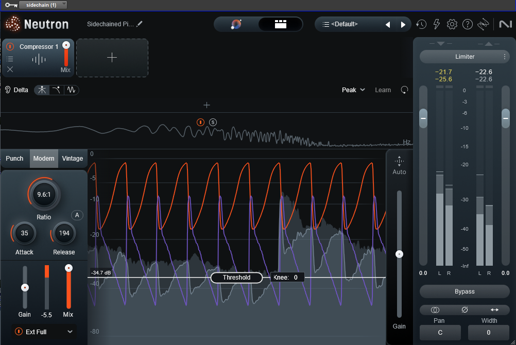The height and width of the screenshot is (345, 516).
Task: Click the crossed-out signal icon
Action: (483, 24)
